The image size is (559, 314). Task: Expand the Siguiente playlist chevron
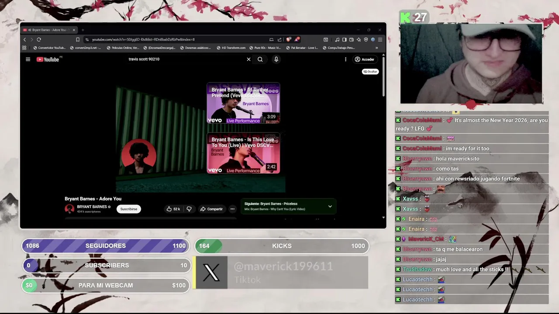click(x=330, y=206)
